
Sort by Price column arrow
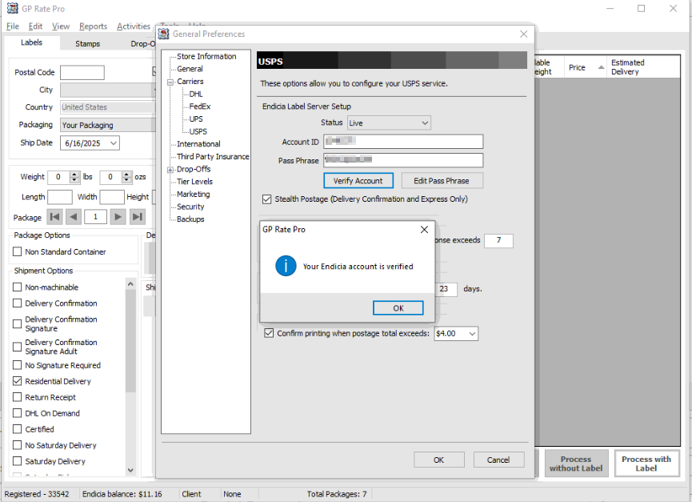click(x=601, y=67)
